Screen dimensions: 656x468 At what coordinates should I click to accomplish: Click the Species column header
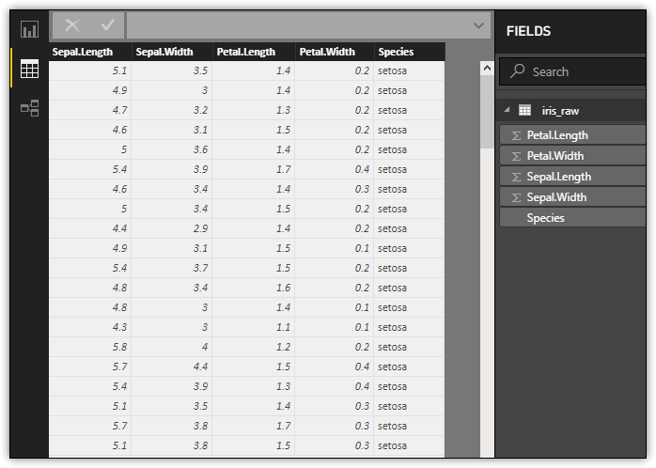(x=409, y=52)
